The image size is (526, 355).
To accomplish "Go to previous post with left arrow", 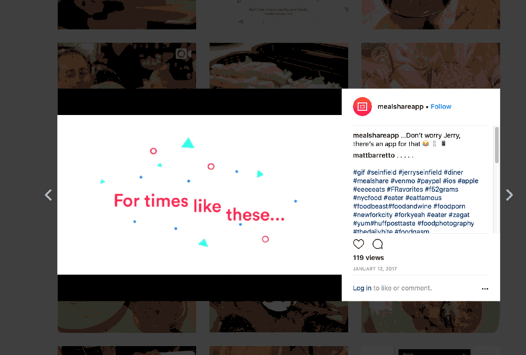I will coord(48,195).
